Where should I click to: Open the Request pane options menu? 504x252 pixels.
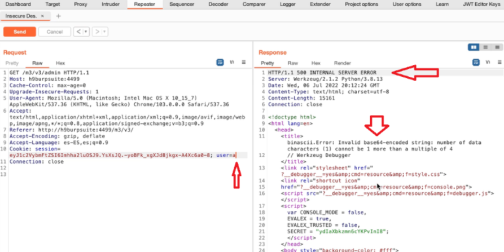point(244,62)
